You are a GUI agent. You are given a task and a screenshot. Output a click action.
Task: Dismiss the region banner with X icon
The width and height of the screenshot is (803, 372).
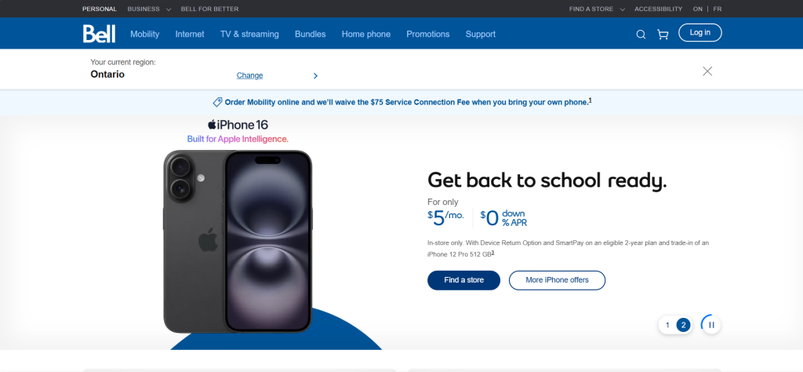707,71
